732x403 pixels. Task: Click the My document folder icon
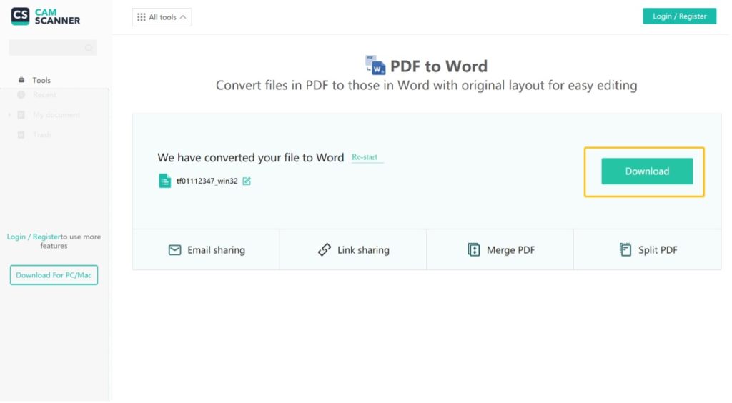[x=21, y=115]
